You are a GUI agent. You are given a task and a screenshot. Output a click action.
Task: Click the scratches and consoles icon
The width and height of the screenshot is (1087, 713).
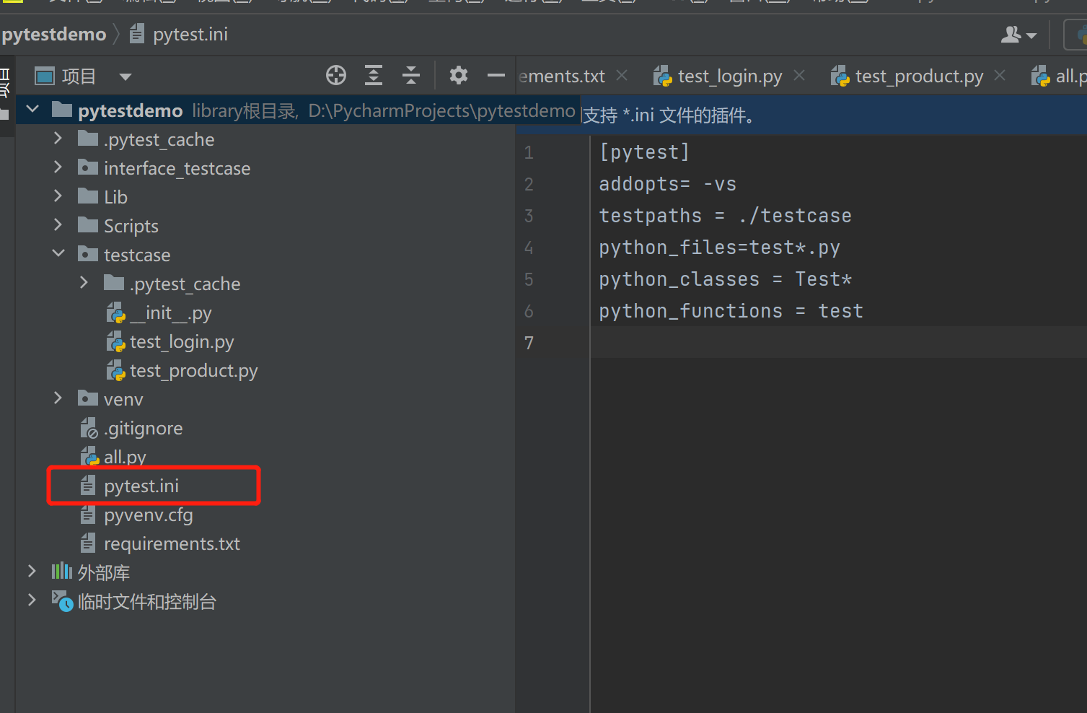[62, 600]
